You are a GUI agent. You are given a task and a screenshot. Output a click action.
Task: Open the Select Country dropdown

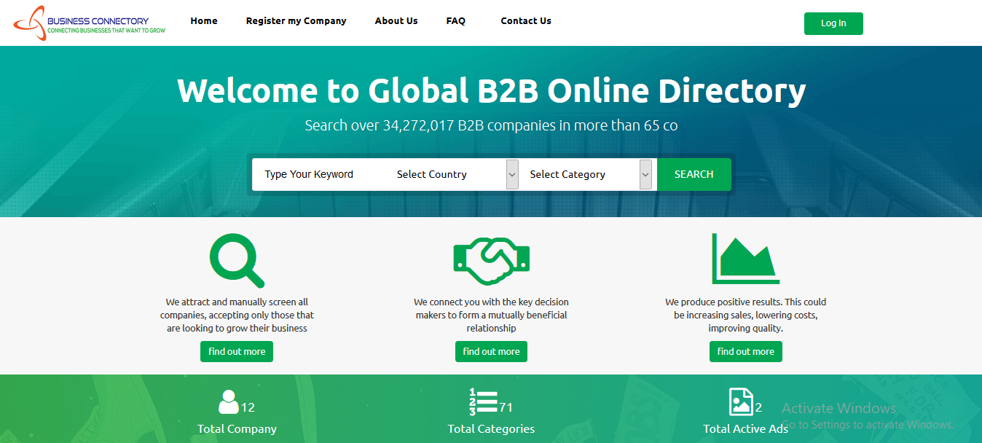click(452, 175)
